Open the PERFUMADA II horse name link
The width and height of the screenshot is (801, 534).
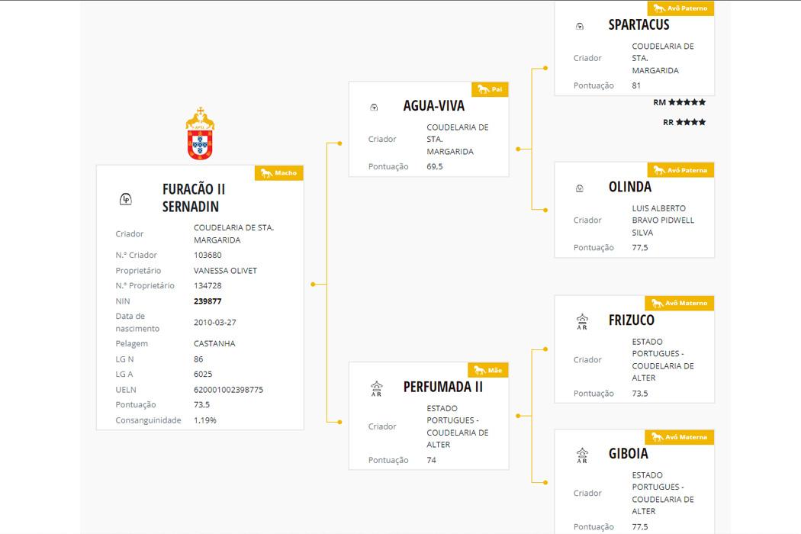(443, 387)
